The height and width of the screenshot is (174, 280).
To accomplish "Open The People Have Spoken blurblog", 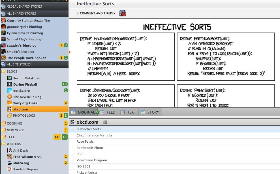I will pos(35,58).
